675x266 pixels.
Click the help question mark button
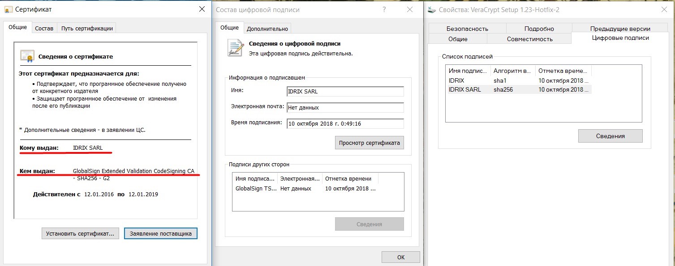click(384, 9)
